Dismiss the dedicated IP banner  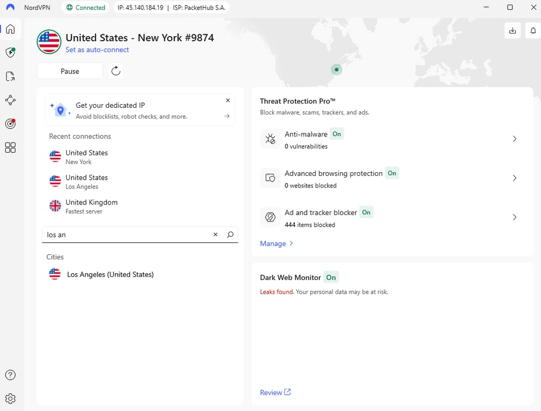point(228,100)
